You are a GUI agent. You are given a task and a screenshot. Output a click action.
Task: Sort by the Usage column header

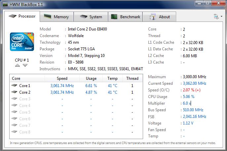91,78
